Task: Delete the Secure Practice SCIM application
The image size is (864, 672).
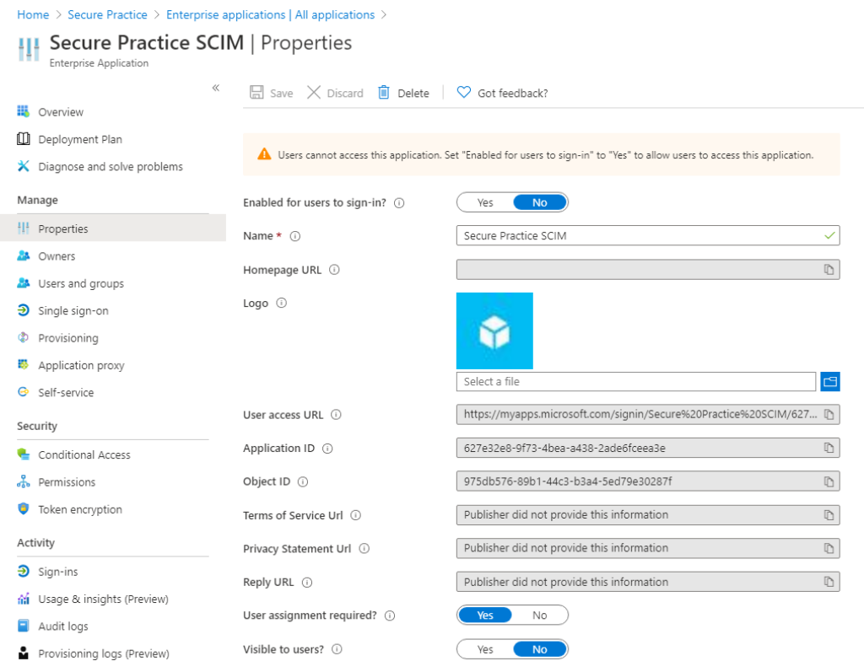Action: (x=403, y=93)
